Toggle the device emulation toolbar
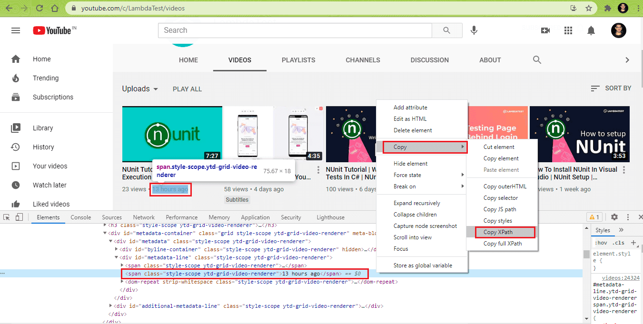Viewport: 643px width, 324px height. 19,216
